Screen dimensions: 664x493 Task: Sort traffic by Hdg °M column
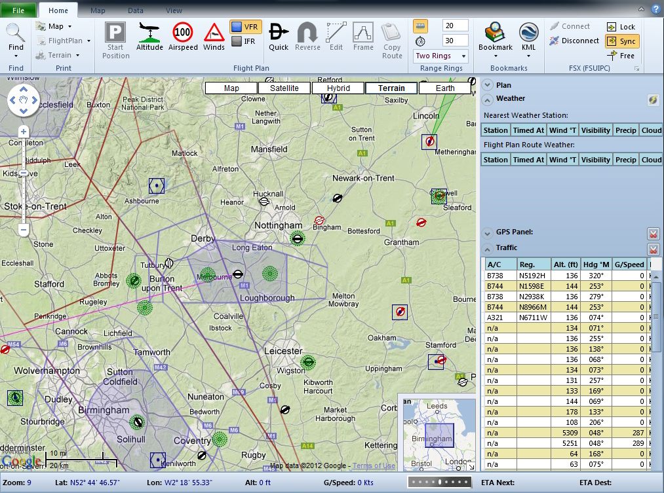[596, 265]
